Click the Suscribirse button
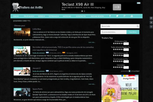Screen dimensions: 153x102 [133, 32]
